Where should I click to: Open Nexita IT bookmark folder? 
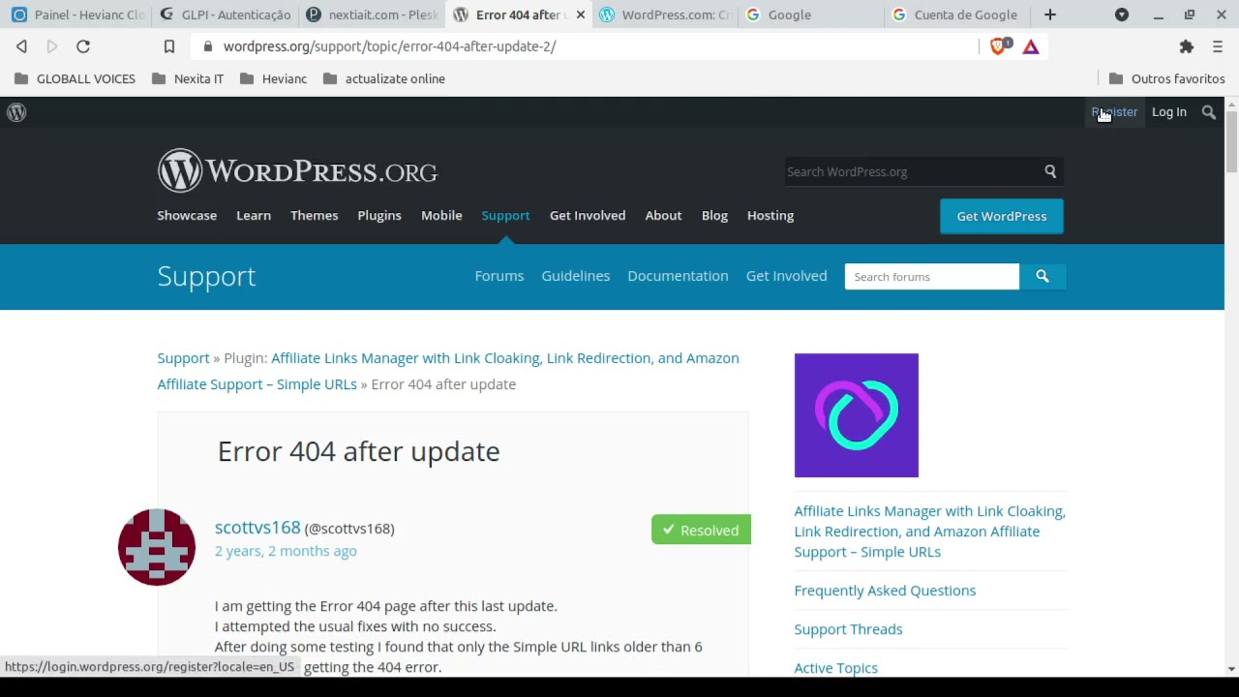click(188, 79)
